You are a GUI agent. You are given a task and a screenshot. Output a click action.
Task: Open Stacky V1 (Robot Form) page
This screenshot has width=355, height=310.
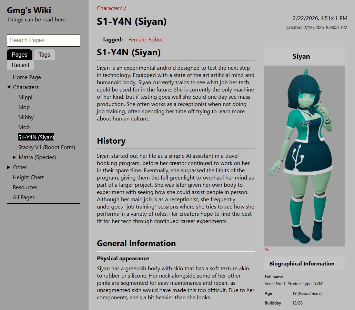click(x=47, y=147)
